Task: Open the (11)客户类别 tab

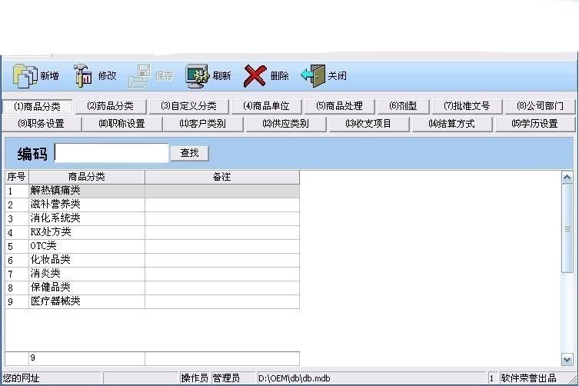Action: tap(203, 124)
